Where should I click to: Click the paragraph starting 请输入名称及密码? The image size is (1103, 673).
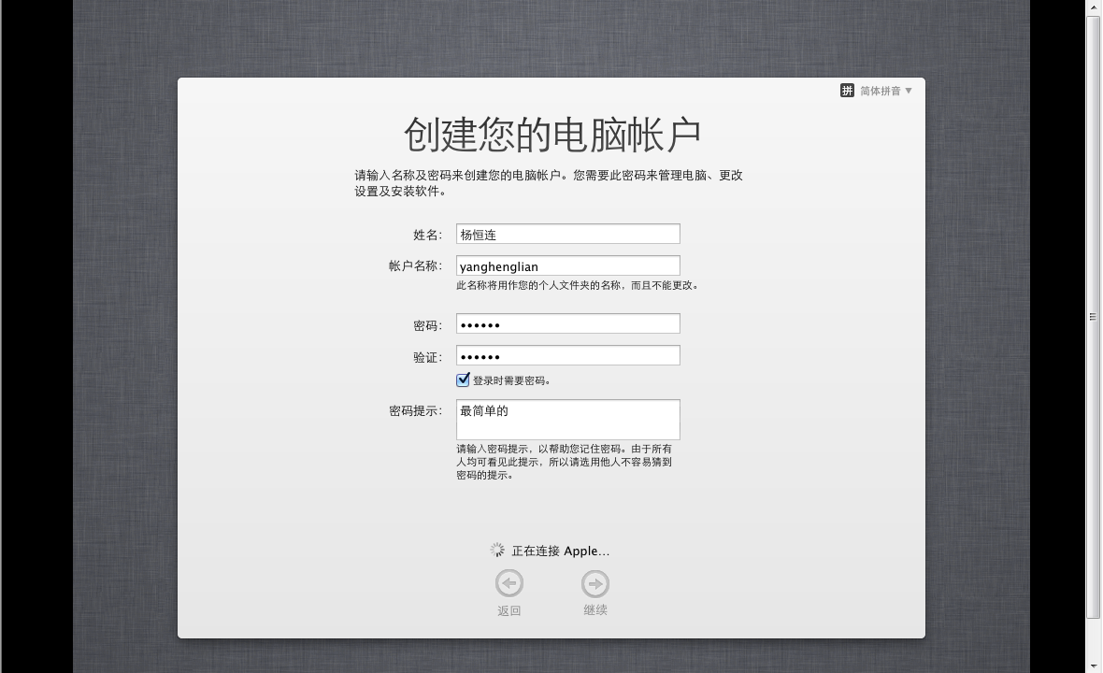tap(549, 183)
